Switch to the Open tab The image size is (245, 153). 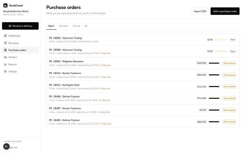[51, 26]
